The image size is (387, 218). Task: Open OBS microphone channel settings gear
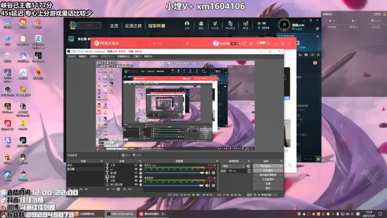pos(213,173)
